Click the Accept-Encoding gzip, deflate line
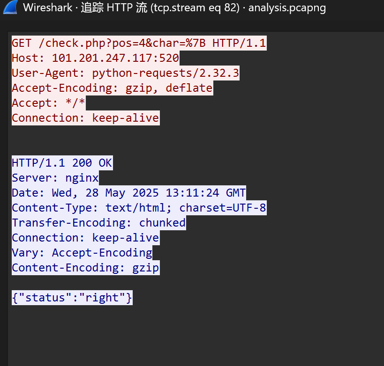 point(112,88)
